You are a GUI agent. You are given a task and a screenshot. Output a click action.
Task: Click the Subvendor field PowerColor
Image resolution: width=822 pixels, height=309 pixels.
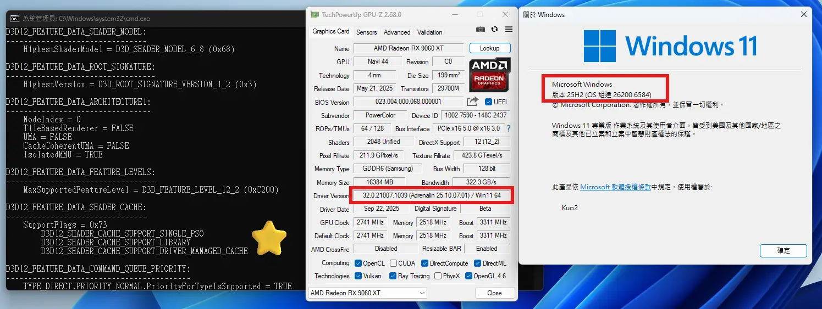point(380,115)
